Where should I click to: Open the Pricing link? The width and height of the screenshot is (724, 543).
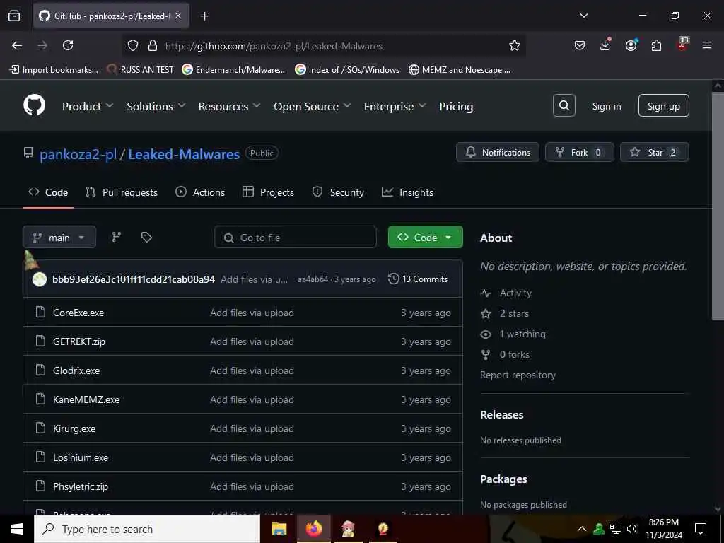tap(456, 106)
